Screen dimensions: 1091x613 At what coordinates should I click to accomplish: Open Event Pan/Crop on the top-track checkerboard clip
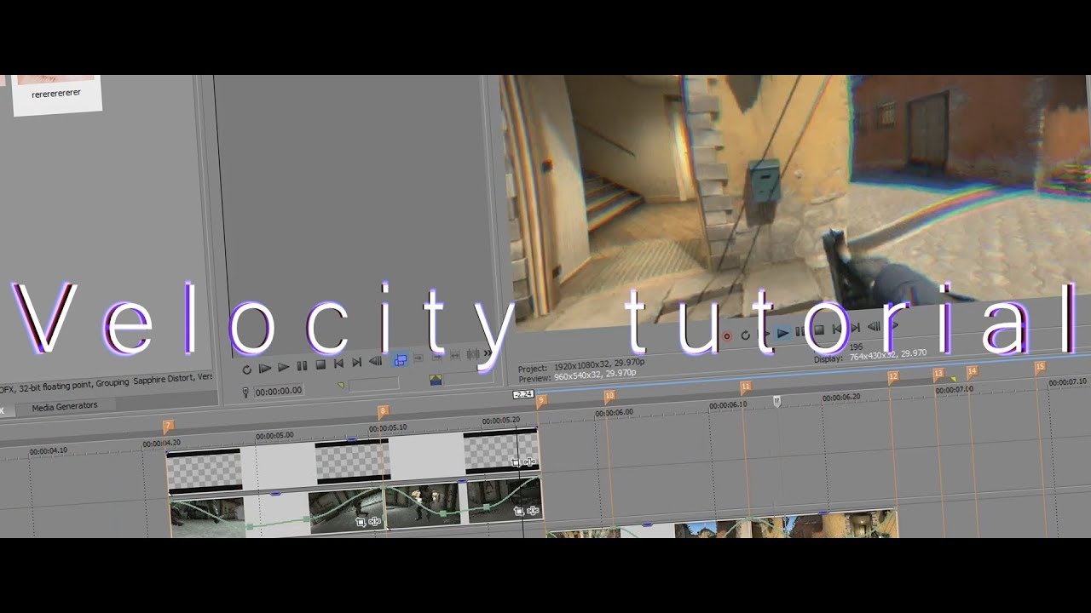tap(516, 462)
